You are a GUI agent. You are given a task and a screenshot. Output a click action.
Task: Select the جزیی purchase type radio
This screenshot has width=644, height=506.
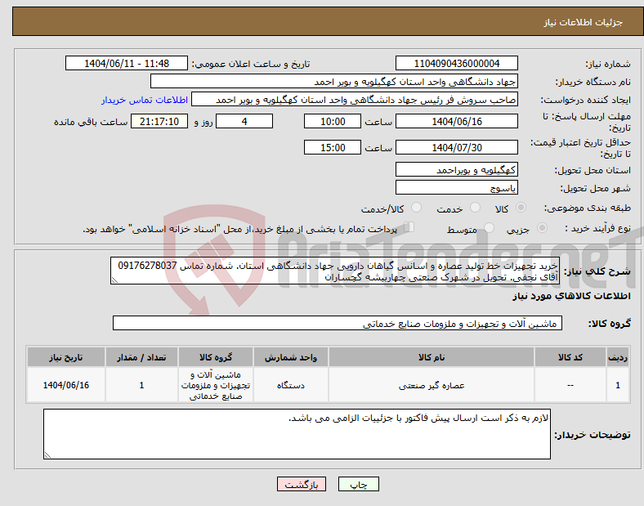(542, 227)
